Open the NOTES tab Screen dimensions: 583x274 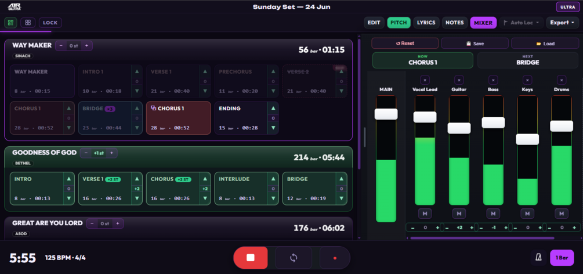click(455, 23)
